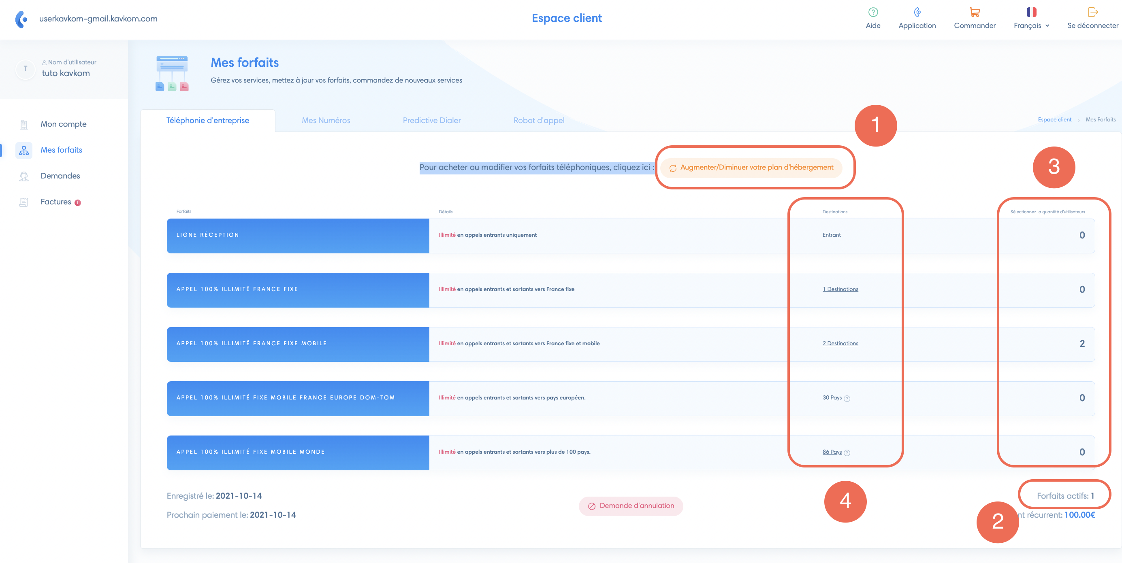Screen dimensions: 1122x563
Task: Click the Mon compte building icon
Action: [24, 124]
